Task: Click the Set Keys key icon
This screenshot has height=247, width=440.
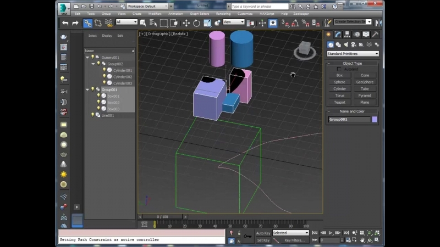Action: [248, 237]
